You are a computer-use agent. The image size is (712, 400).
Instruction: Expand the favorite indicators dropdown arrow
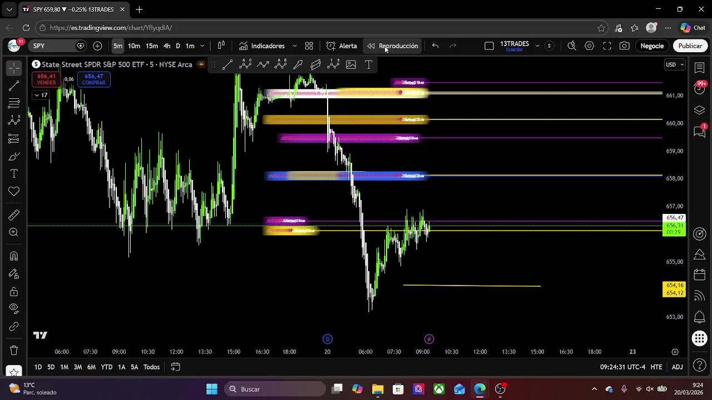point(294,46)
